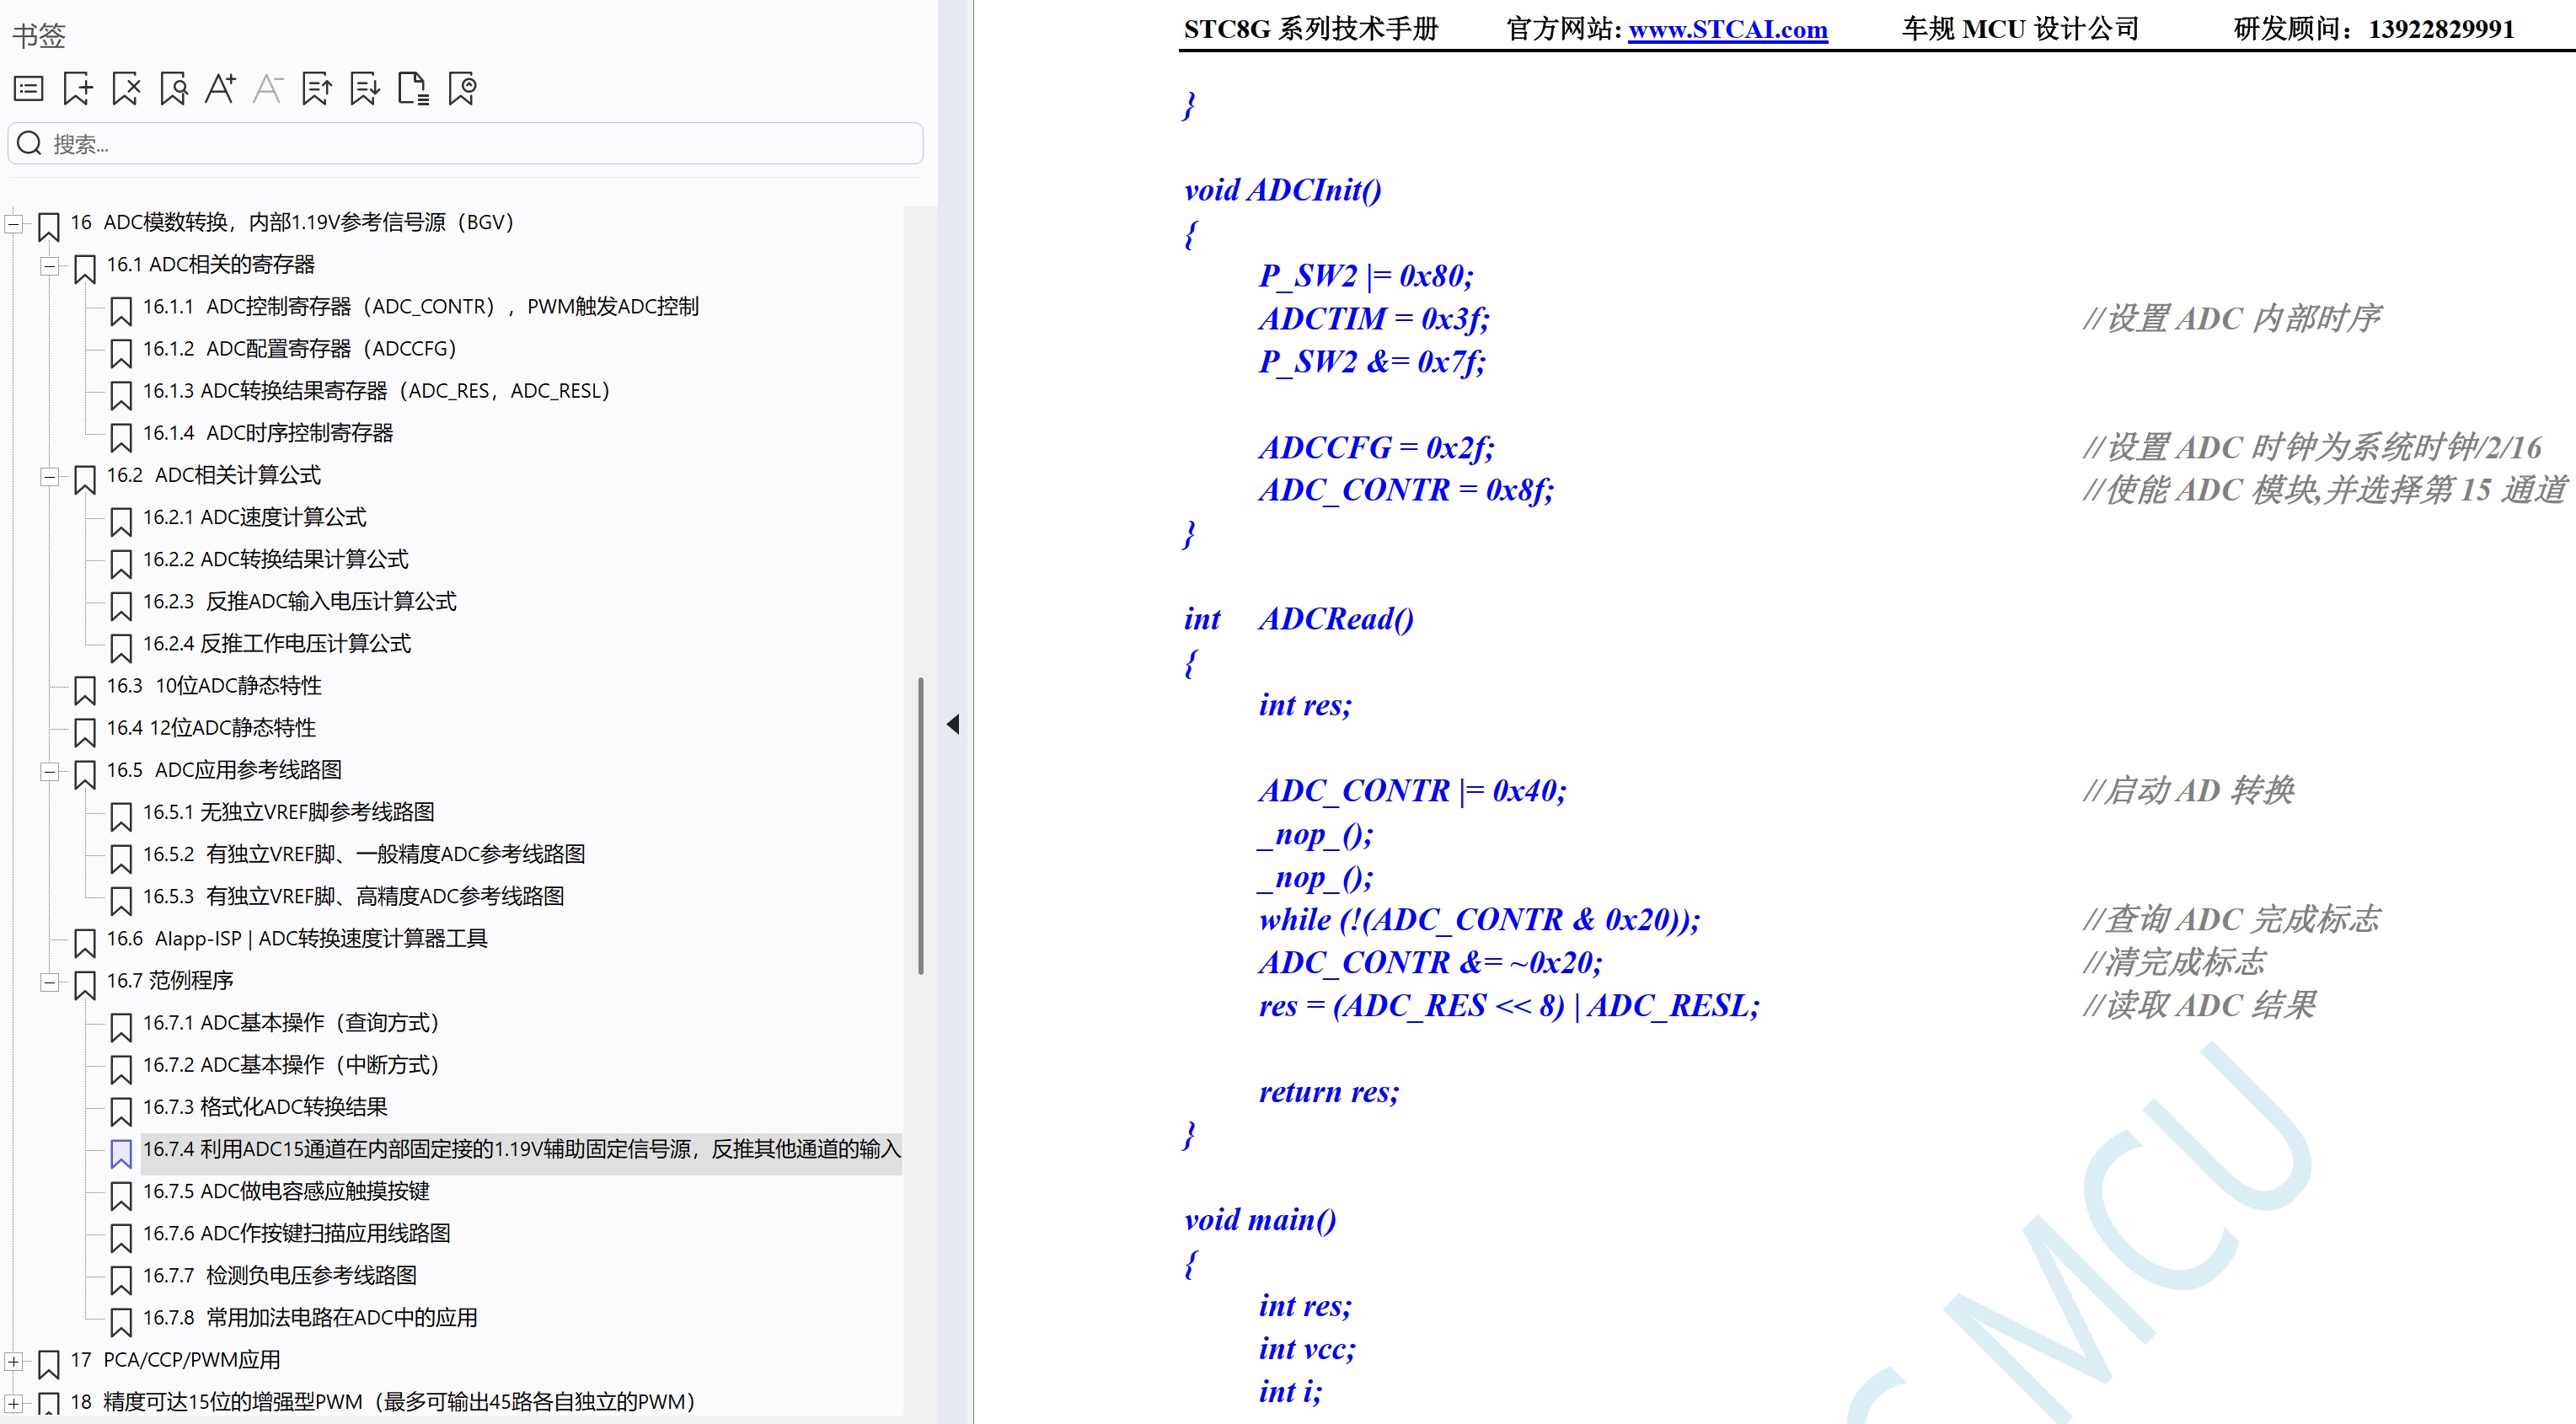Click the collapse bookmarks up-arrow icon
The image size is (2576, 1424).
point(317,89)
